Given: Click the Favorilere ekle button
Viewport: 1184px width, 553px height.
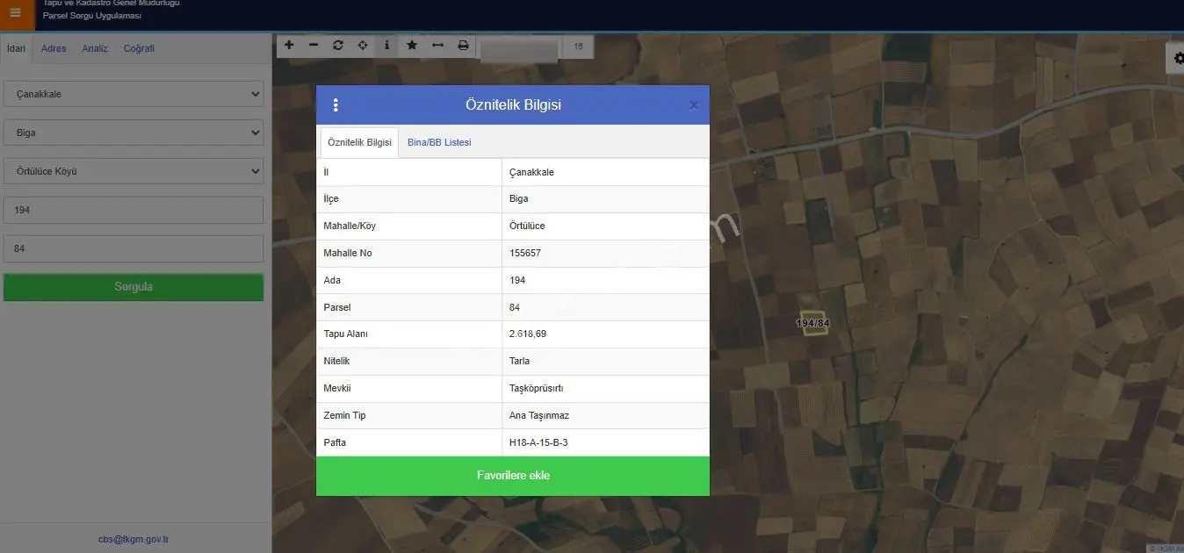Looking at the screenshot, I should point(513,476).
